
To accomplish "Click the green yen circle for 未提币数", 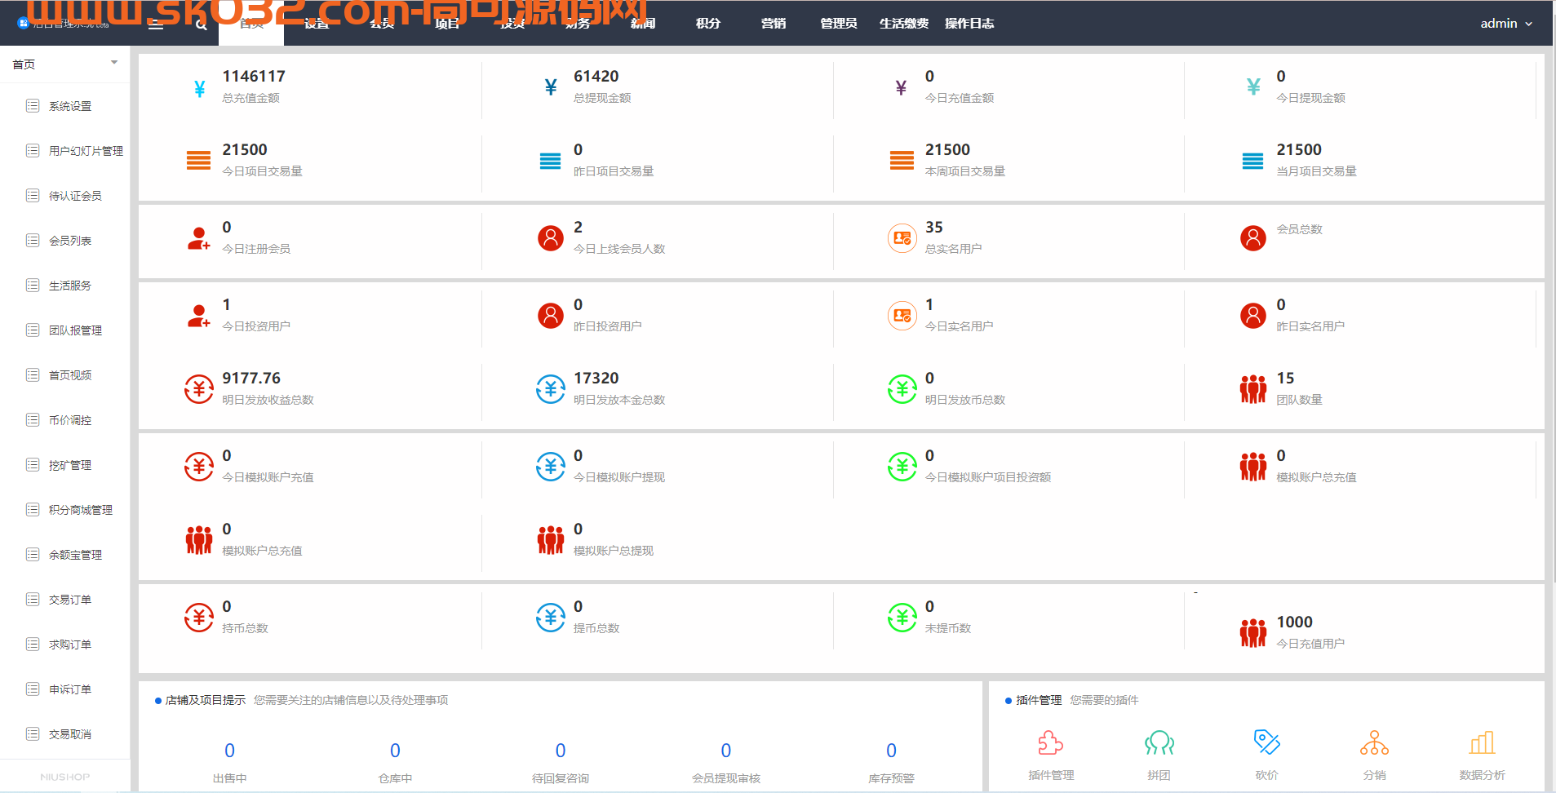I will pyautogui.click(x=902, y=618).
